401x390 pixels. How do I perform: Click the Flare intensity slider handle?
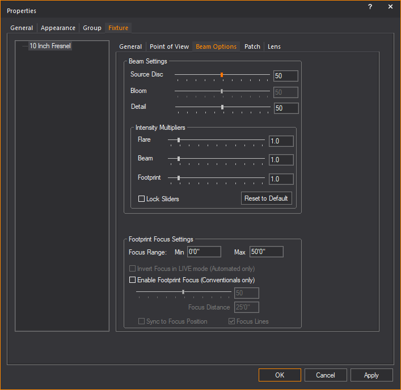[179, 139]
